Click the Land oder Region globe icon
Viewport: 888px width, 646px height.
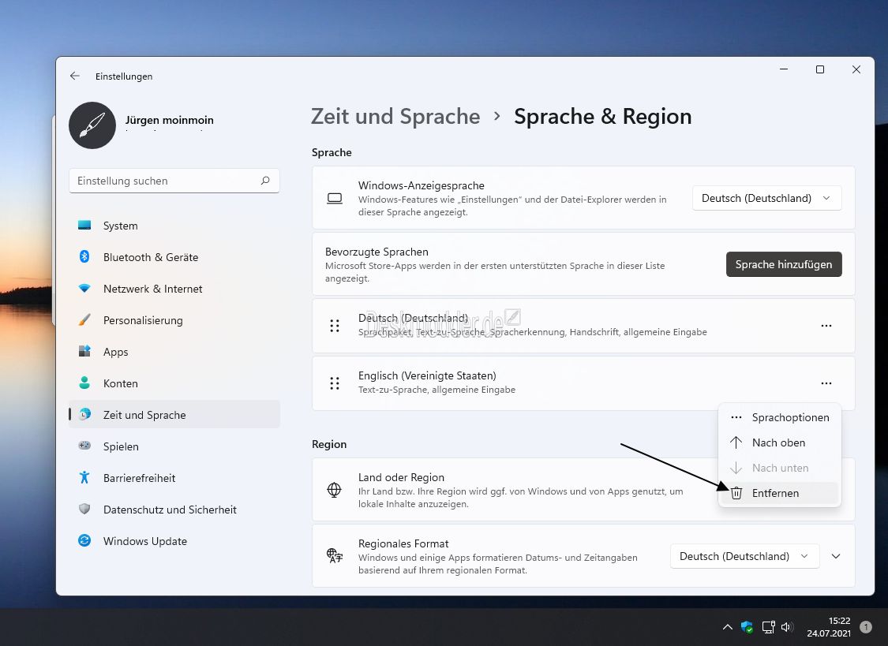[x=334, y=490]
